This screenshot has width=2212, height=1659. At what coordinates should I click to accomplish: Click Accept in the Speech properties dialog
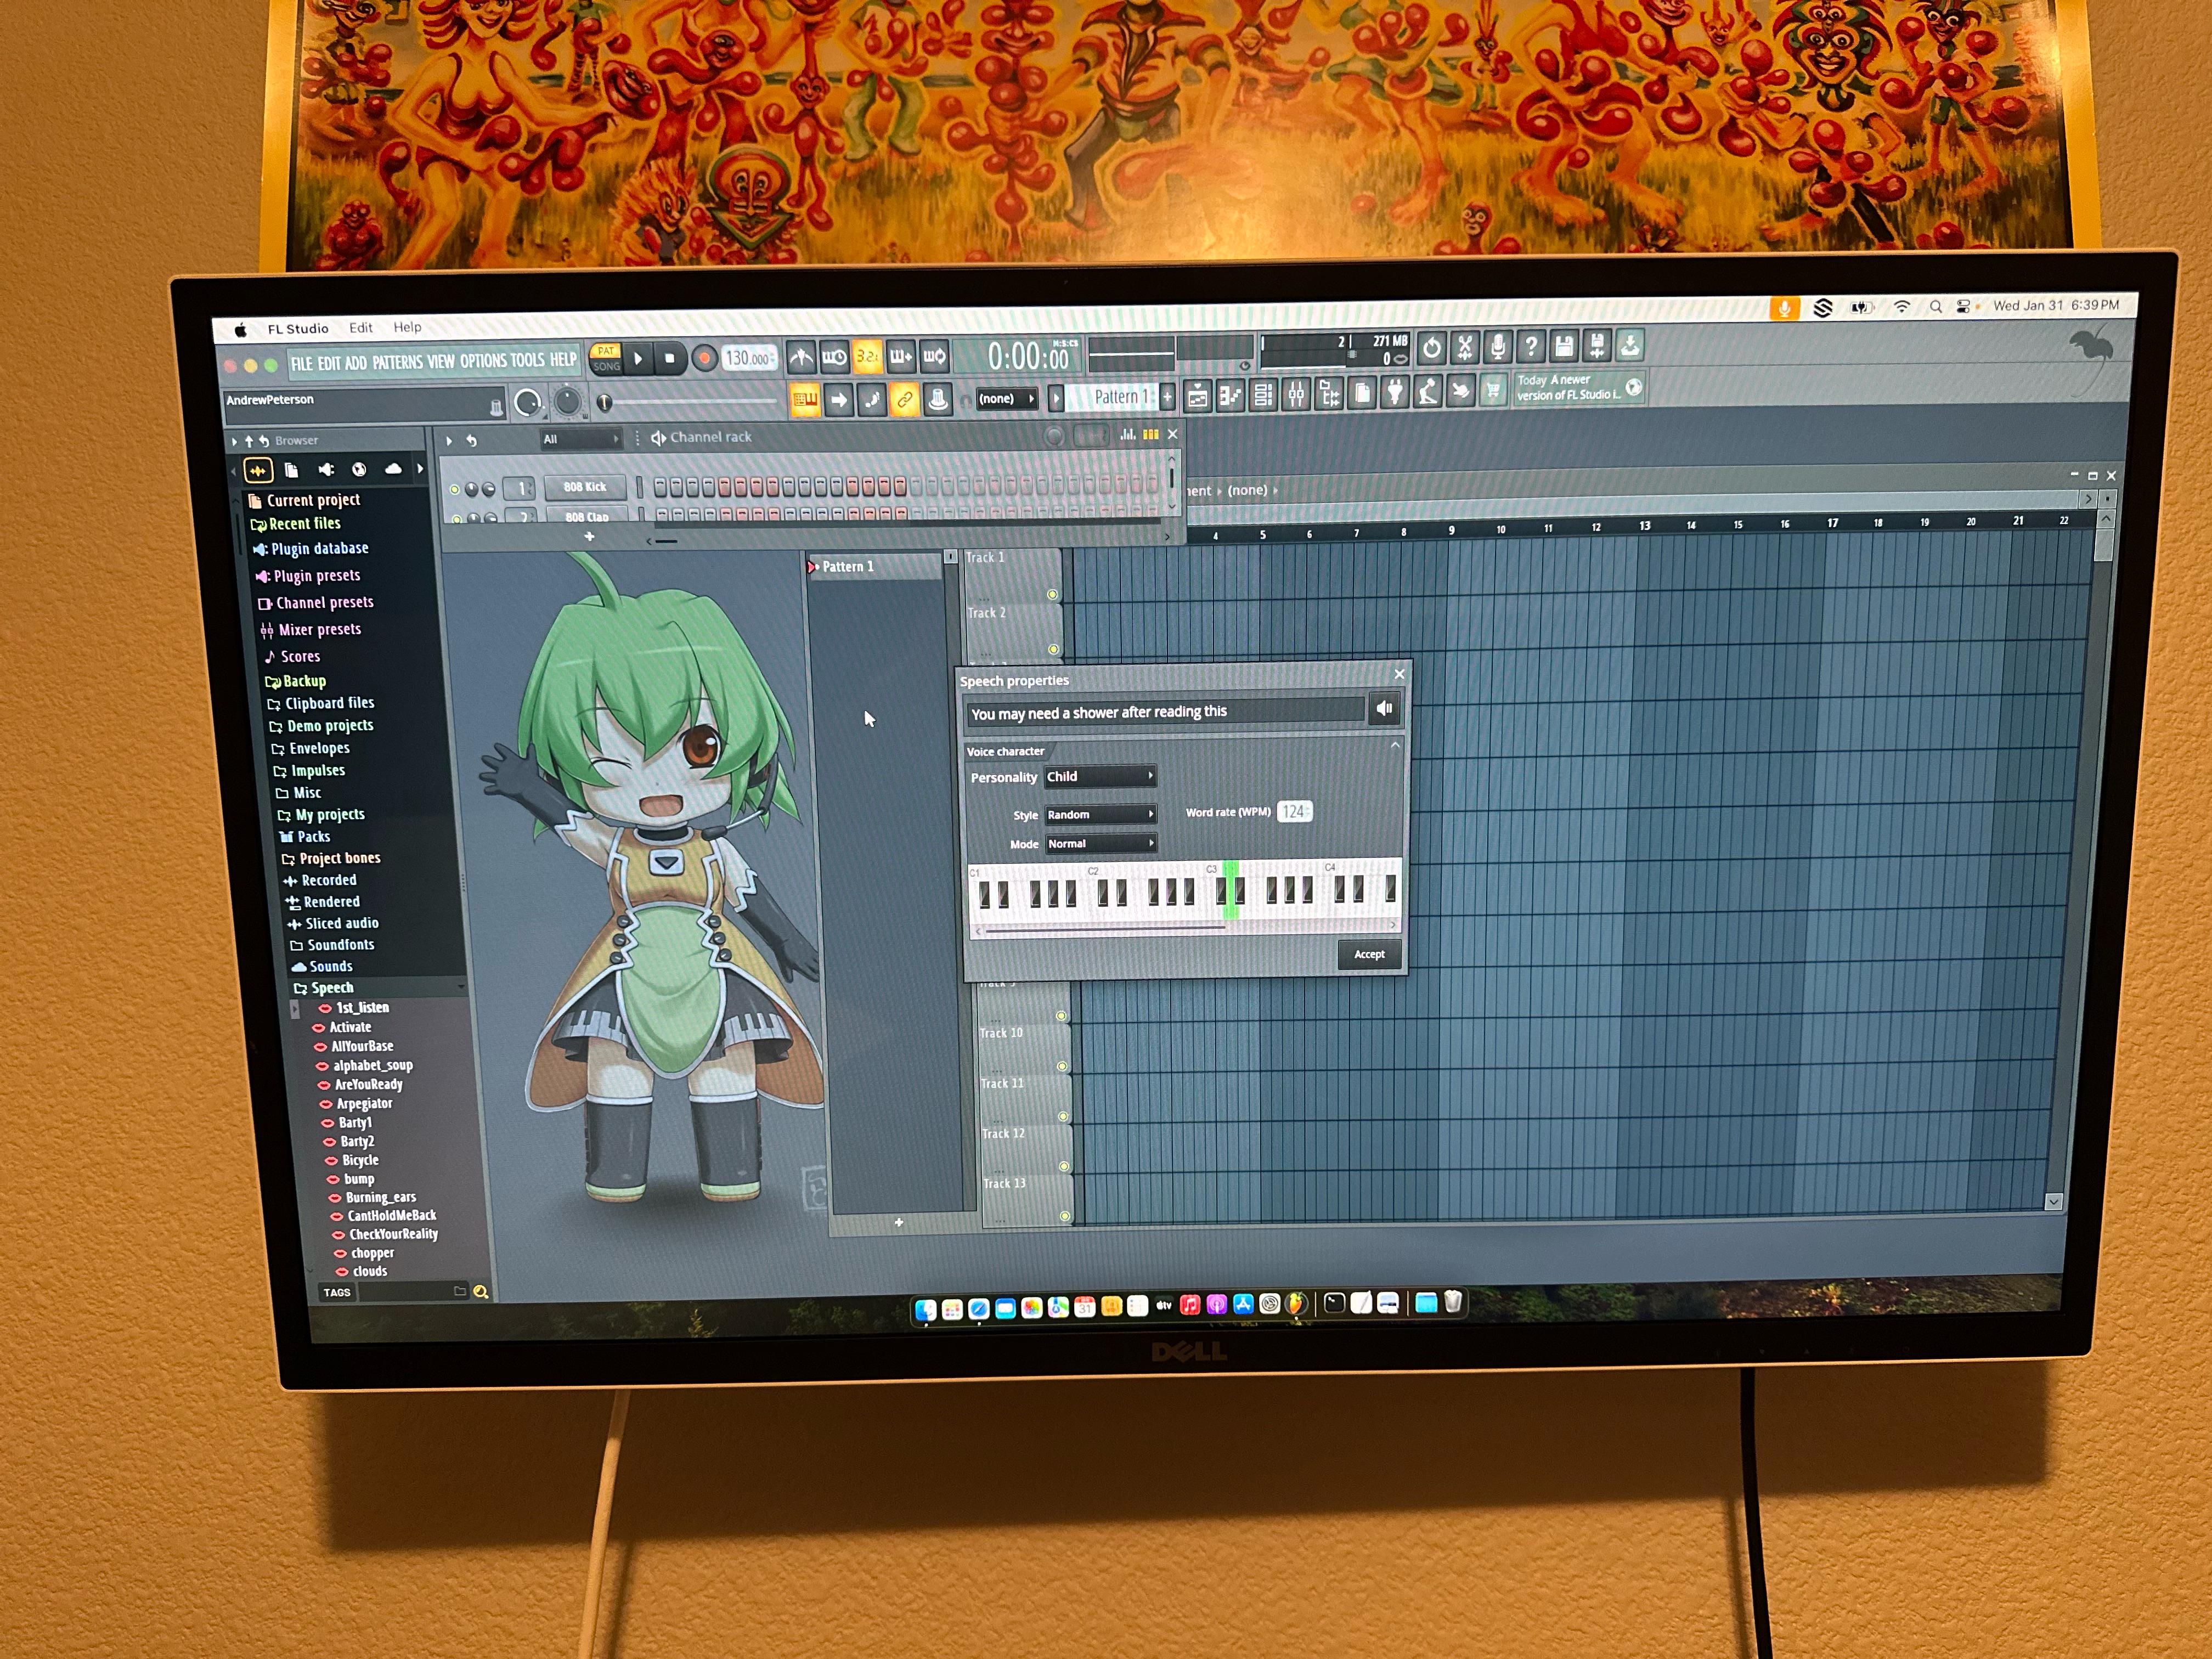pyautogui.click(x=1369, y=955)
